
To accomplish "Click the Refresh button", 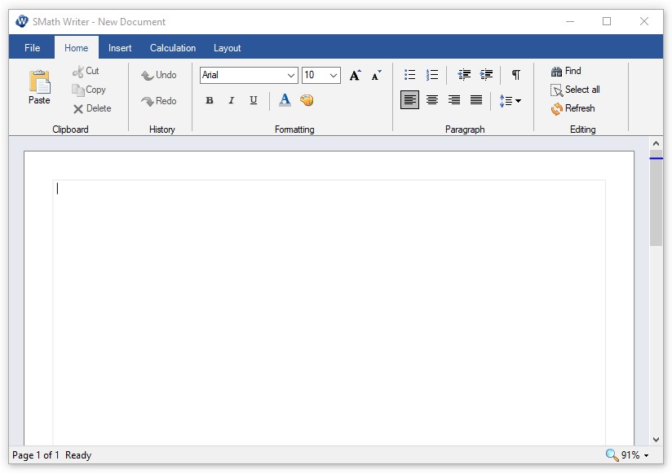I will tap(573, 108).
